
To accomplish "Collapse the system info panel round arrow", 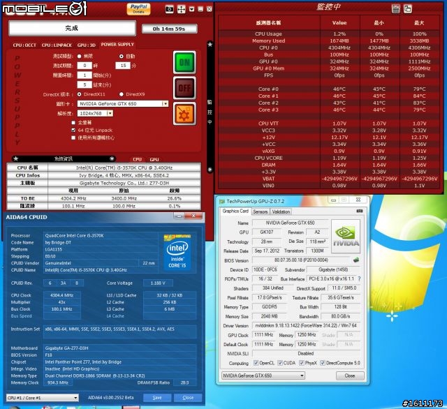I will 112,158.
